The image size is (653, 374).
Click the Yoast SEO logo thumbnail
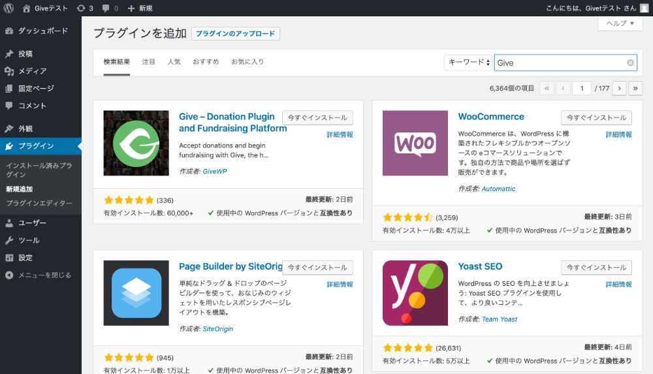tap(415, 293)
